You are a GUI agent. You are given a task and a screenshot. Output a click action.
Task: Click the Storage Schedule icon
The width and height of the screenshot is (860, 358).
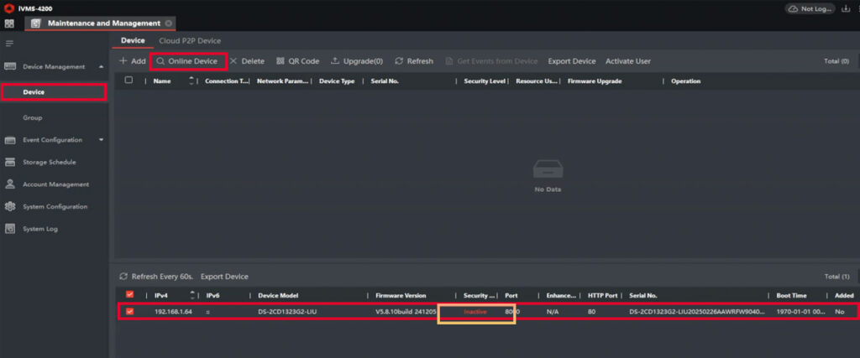pos(10,162)
